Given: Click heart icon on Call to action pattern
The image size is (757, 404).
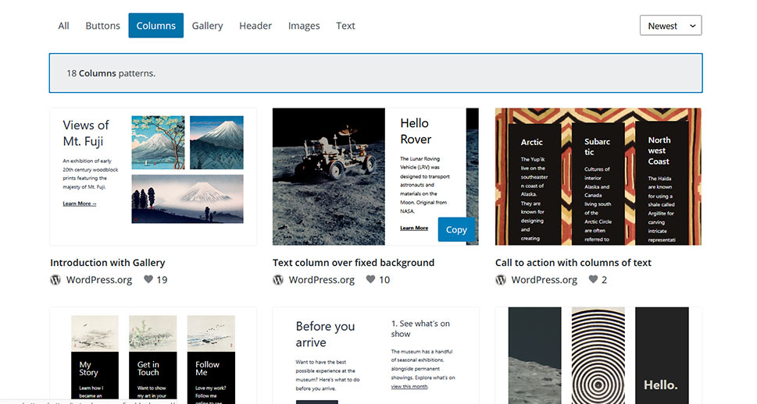Looking at the screenshot, I should (594, 279).
